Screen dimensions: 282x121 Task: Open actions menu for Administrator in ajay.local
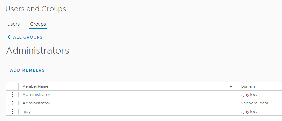click(x=13, y=94)
